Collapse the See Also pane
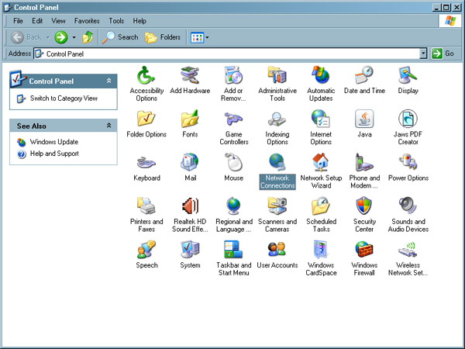Screen dimensions: 465x349 (x=108, y=126)
